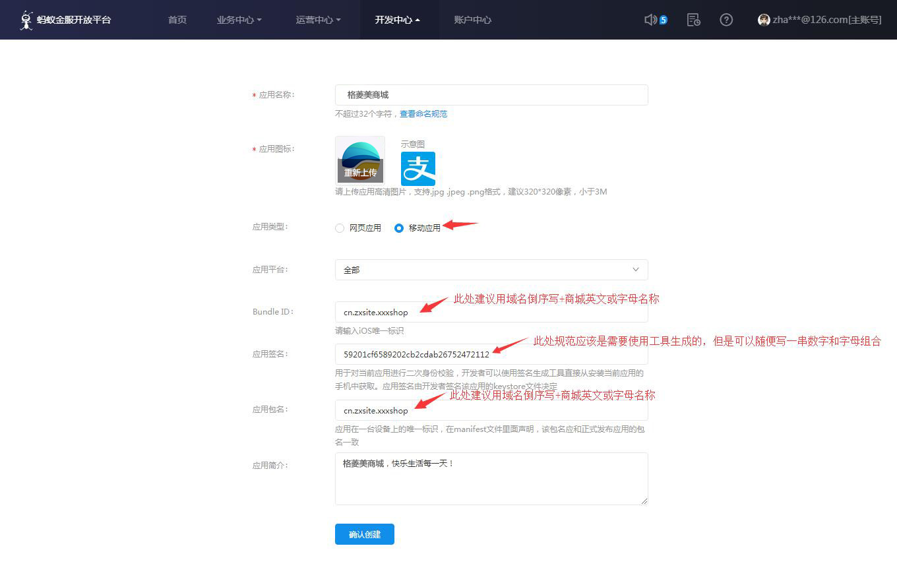This screenshot has width=897, height=583.
Task: Click the 请输入iOS唯一标识 hint text
Action: point(369,331)
